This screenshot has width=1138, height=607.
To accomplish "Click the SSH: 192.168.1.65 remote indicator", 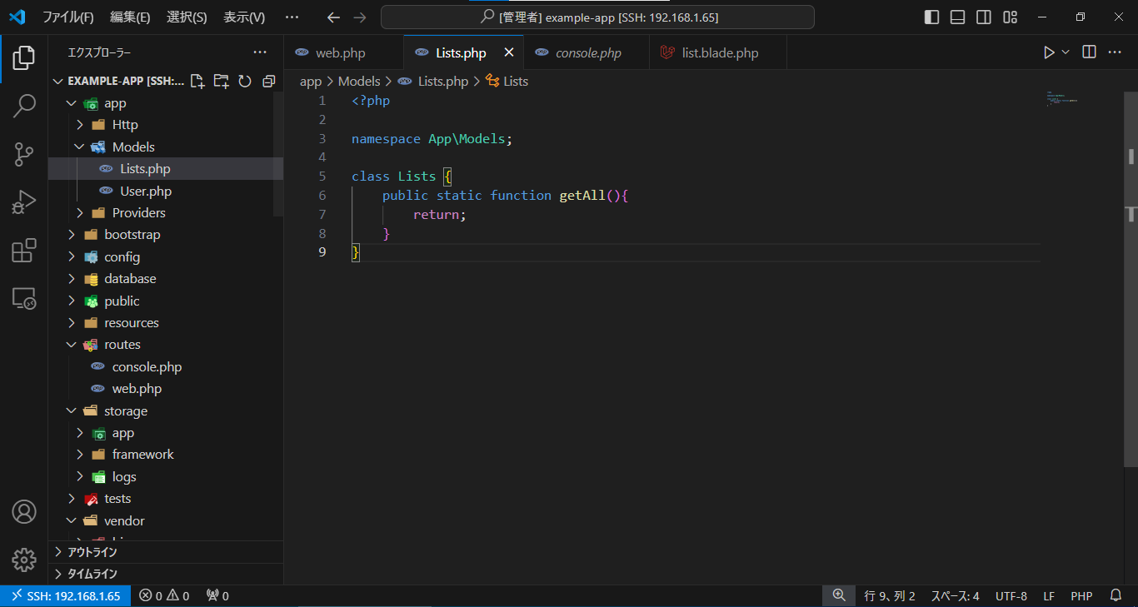I will 66,596.
